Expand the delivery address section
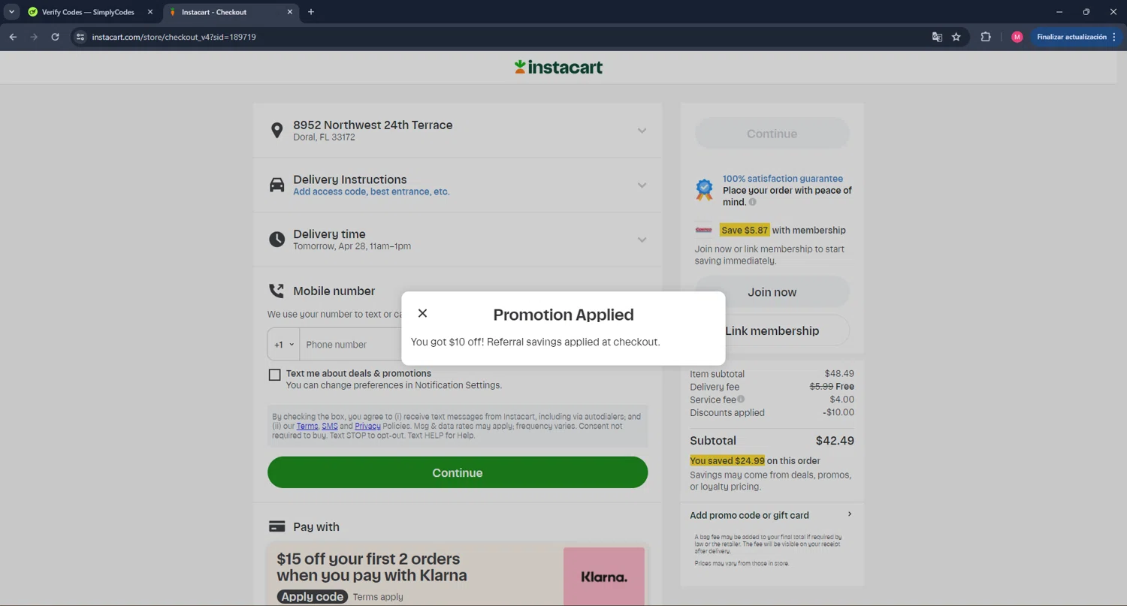The width and height of the screenshot is (1127, 606). [642, 131]
